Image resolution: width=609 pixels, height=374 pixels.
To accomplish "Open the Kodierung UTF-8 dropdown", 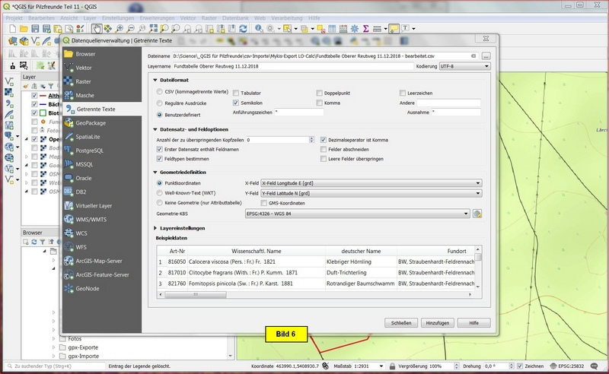I will 466,66.
